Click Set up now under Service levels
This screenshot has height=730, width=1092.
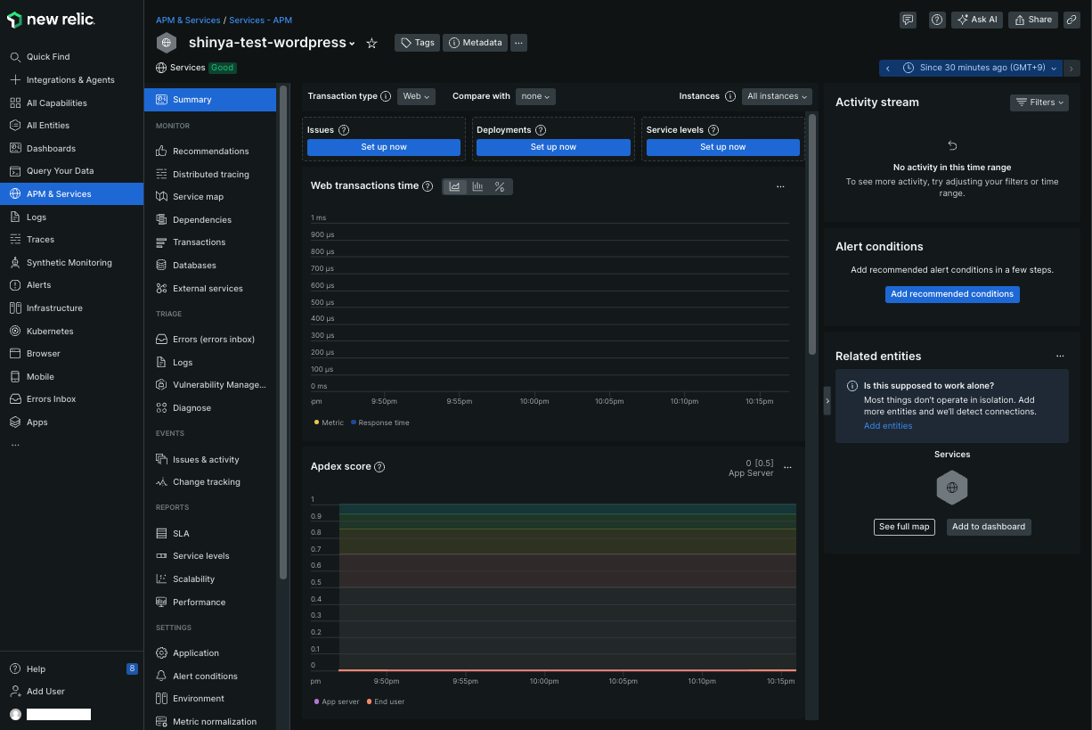pyautogui.click(x=722, y=147)
